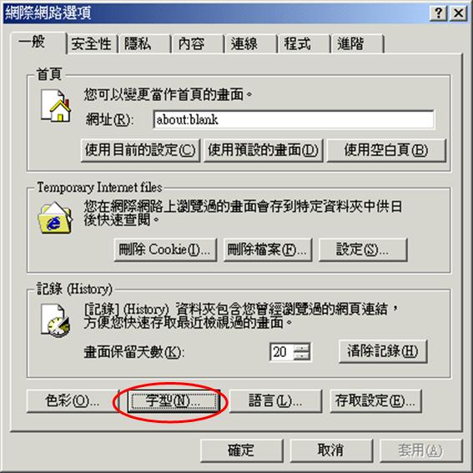Increase history days with up arrow
The width and height of the screenshot is (473, 473).
[302, 348]
